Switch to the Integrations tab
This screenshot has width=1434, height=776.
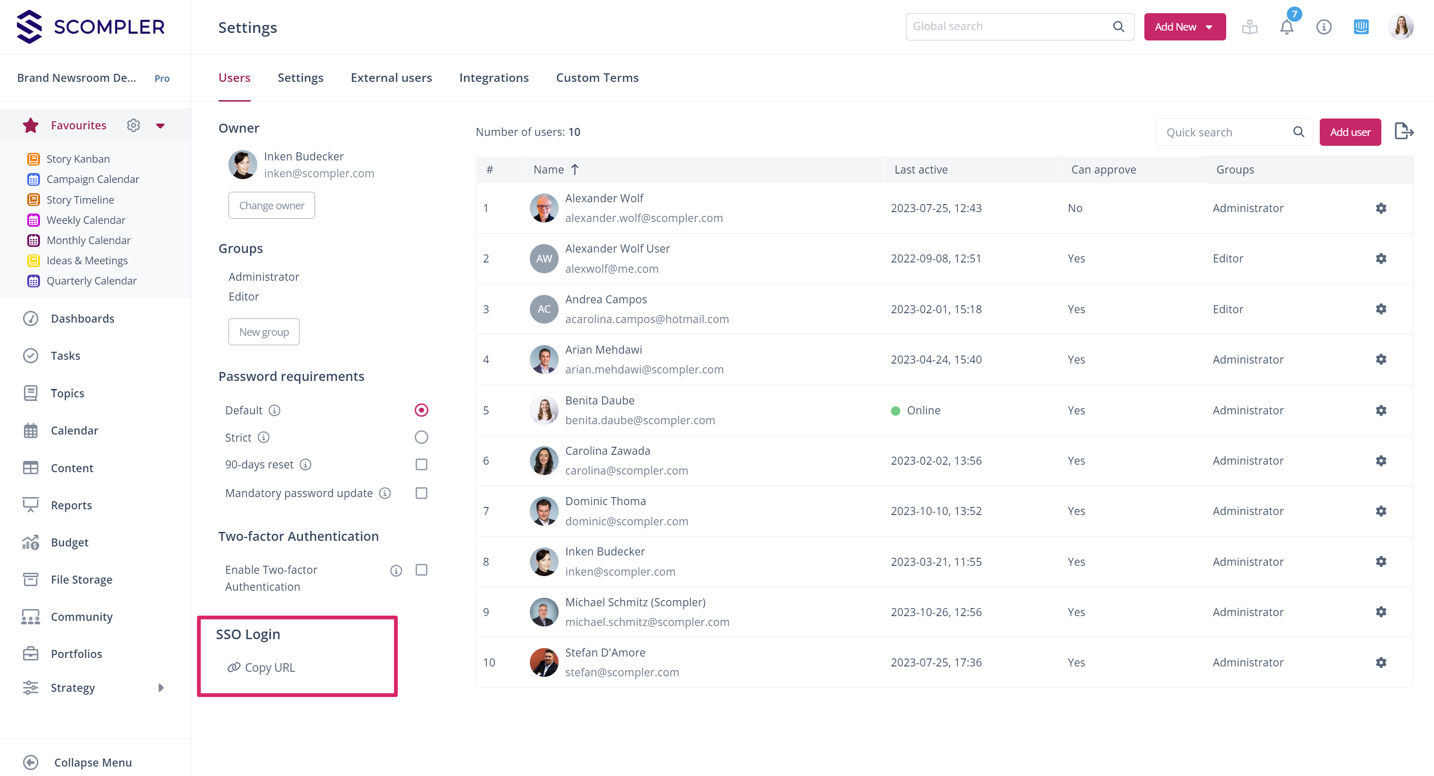click(x=494, y=78)
